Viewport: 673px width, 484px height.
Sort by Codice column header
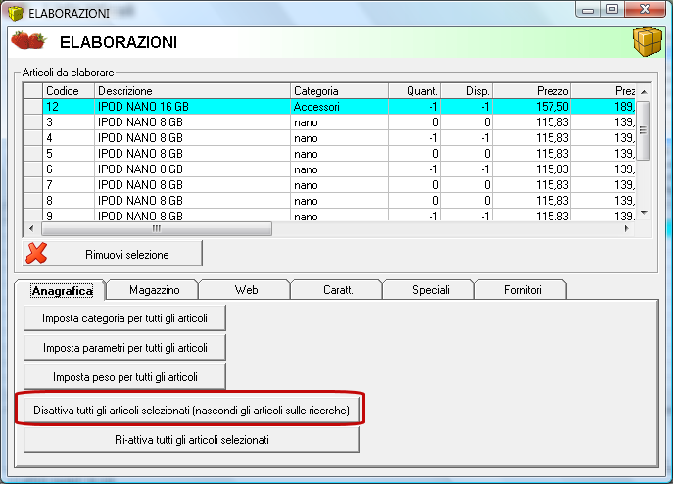click(69, 91)
